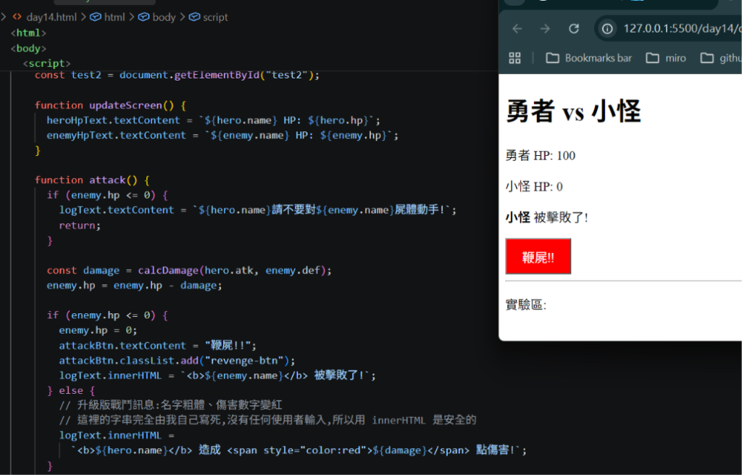Click the span style="color:red" code line
The height and width of the screenshot is (475, 742).
(x=299, y=450)
